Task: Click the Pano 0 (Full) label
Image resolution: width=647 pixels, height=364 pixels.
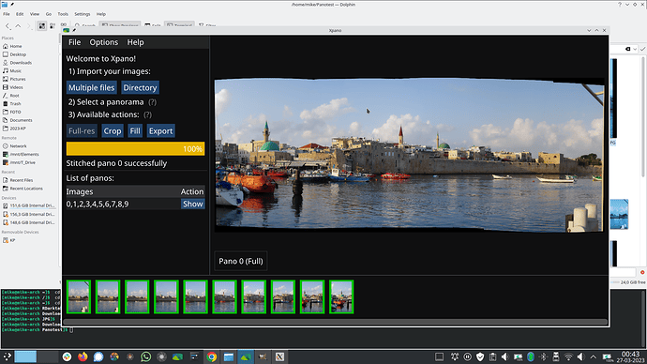Action: (241, 261)
